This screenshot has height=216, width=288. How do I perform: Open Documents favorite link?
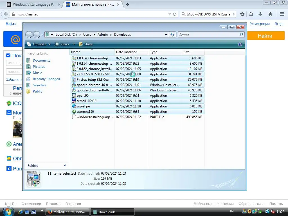[x=41, y=60]
